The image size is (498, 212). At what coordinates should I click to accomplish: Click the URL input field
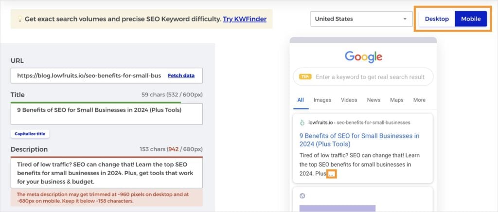107,75
